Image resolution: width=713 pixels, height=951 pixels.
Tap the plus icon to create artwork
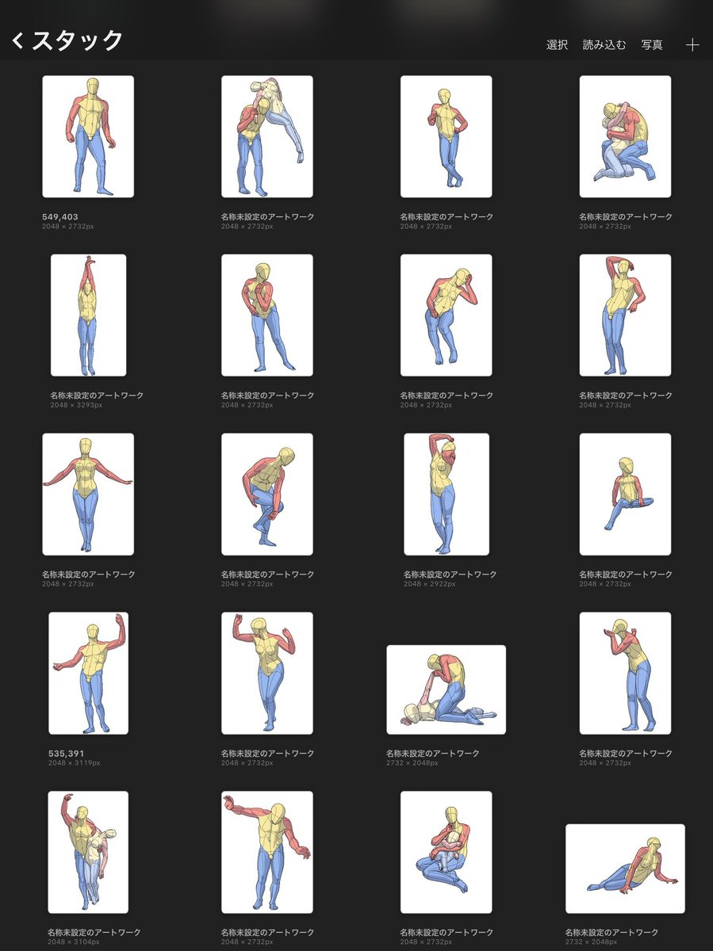[692, 45]
